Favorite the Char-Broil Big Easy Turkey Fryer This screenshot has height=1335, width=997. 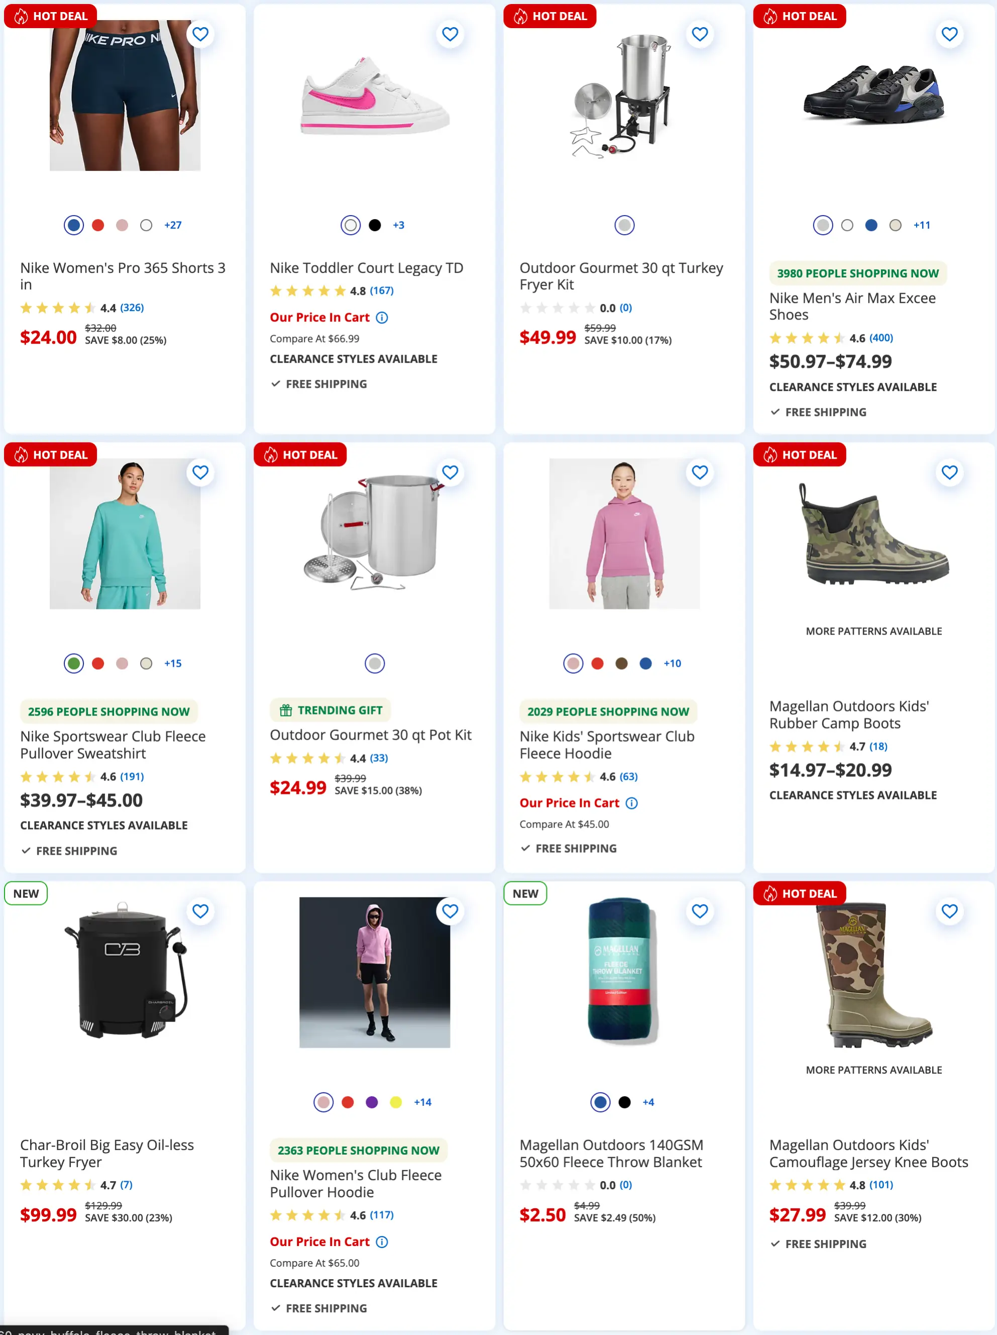pyautogui.click(x=200, y=911)
